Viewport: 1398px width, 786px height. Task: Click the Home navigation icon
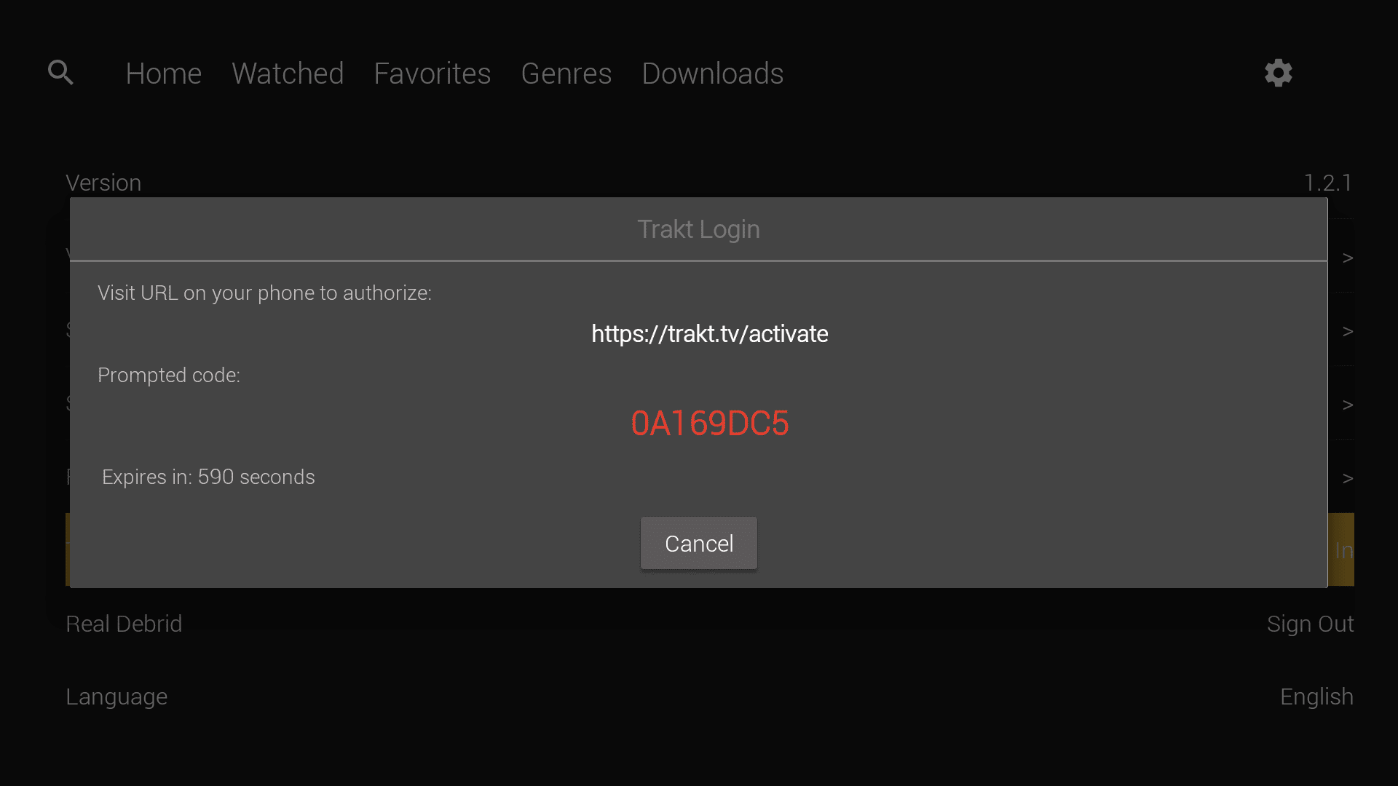(x=164, y=73)
